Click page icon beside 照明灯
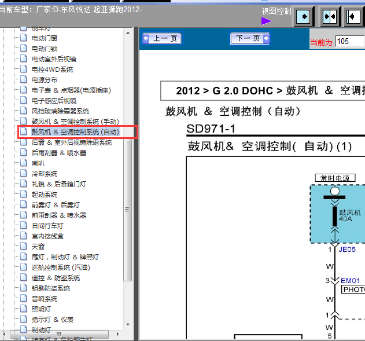 (x=24, y=309)
